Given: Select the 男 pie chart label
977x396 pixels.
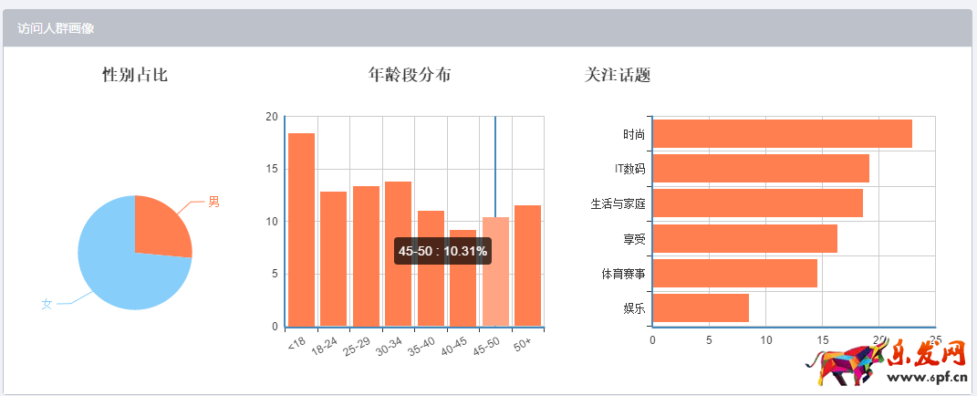Looking at the screenshot, I should pos(213,202).
